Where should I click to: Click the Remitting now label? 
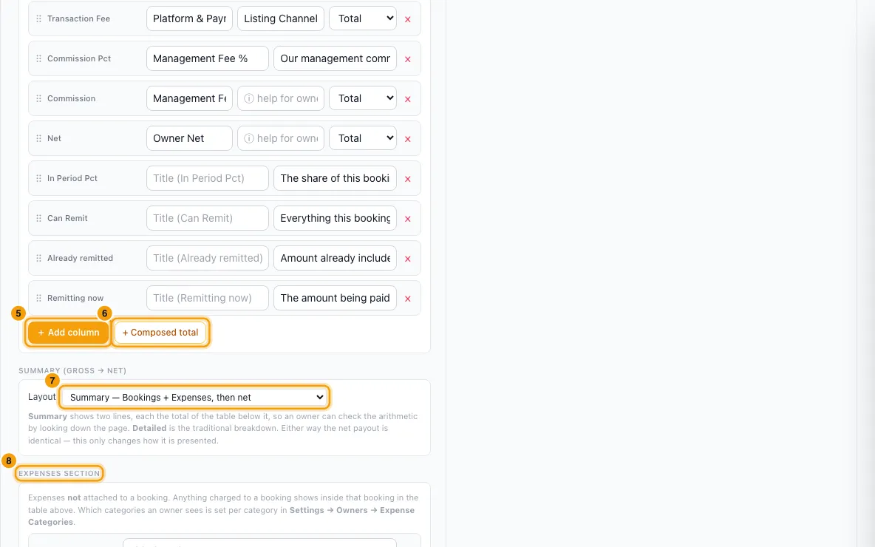pos(75,298)
